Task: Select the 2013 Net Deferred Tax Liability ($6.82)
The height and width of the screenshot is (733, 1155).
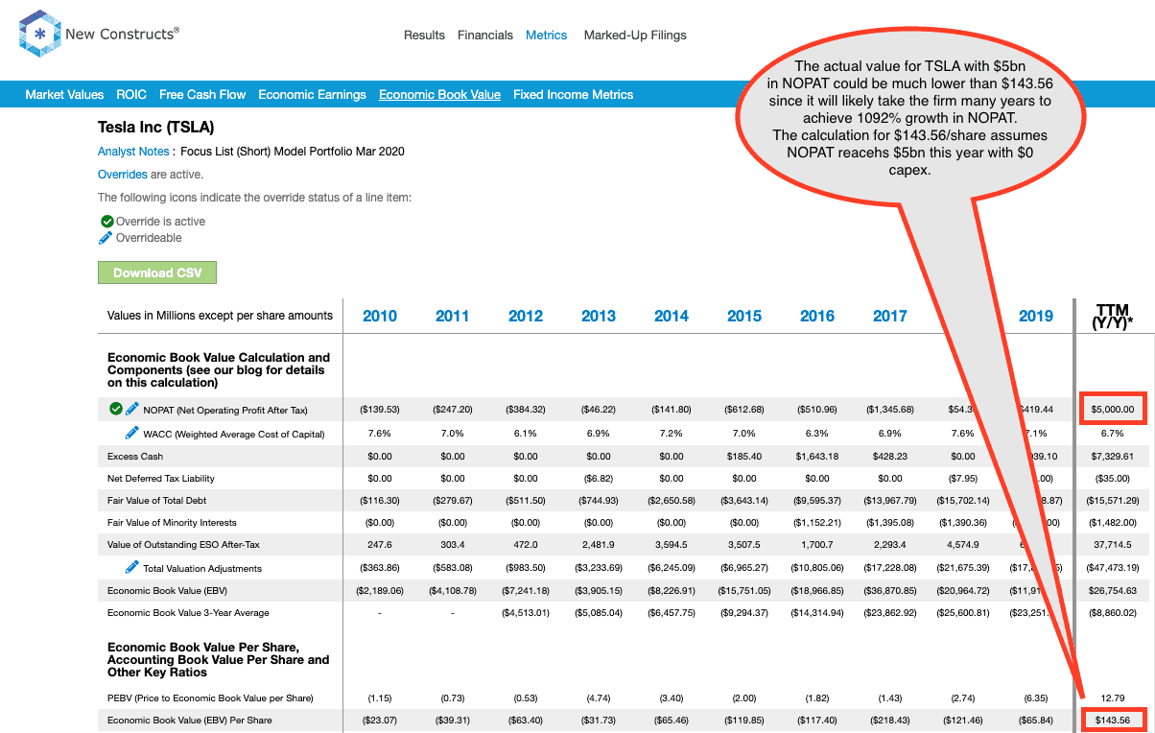Action: (x=599, y=479)
